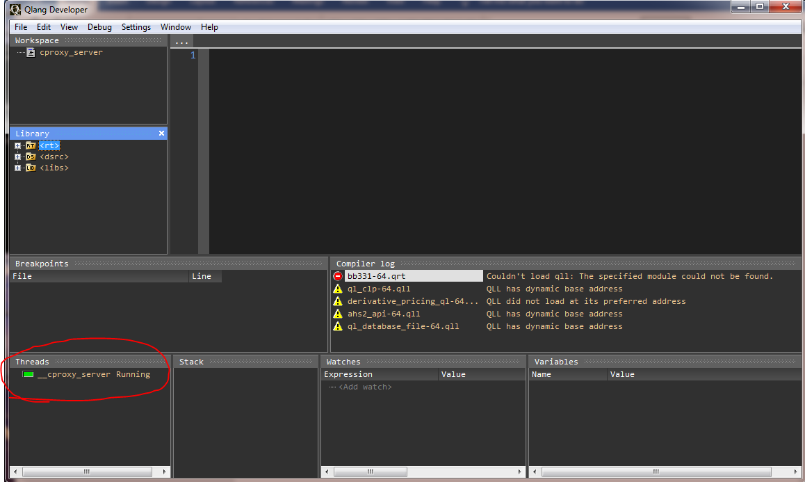Viewport: 805px width, 482px height.
Task: Select bb331-64.qrt in the compiler log
Action: tap(414, 276)
